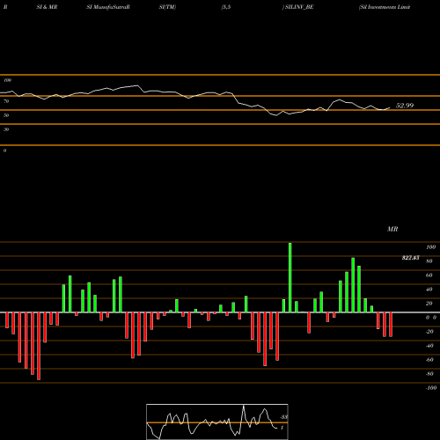Screen dimensions: 440x440
Task: Click the tallest green MR histogram bar
Action: pos(290,277)
